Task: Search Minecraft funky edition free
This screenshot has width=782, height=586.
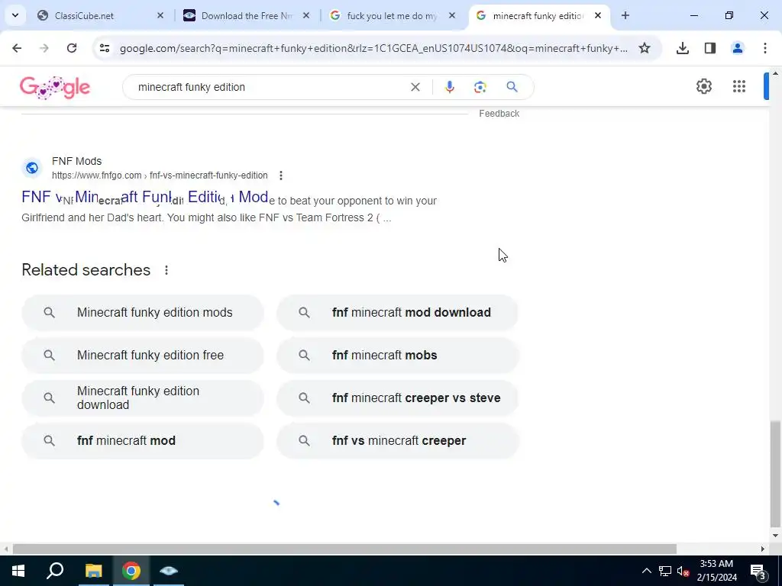Action: coord(143,356)
